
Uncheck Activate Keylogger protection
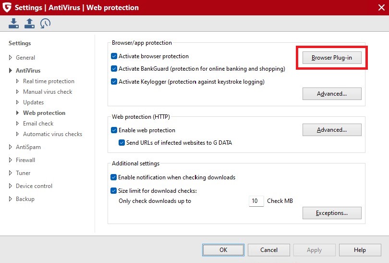[114, 82]
